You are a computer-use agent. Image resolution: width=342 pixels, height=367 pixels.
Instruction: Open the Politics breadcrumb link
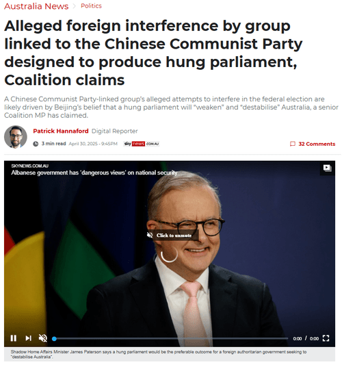[x=91, y=6]
